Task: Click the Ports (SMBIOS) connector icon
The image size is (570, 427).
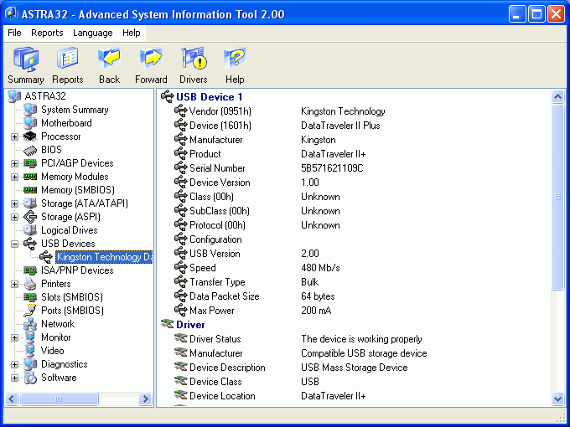Action: coord(30,311)
